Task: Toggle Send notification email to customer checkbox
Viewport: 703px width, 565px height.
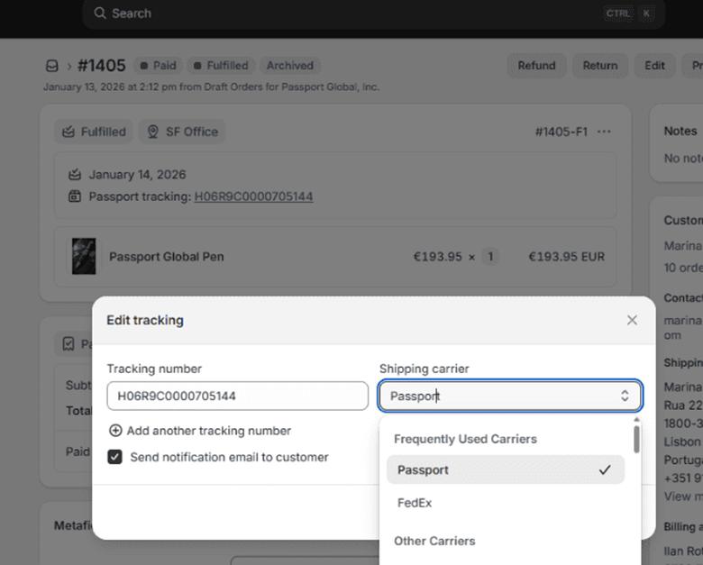Action: click(115, 457)
